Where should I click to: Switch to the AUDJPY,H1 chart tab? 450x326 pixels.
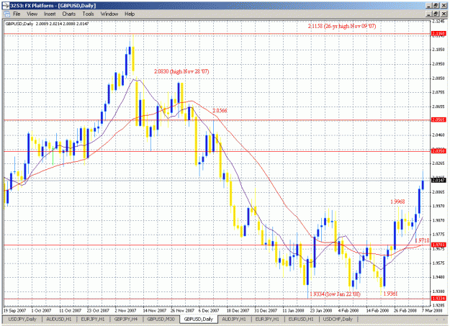(234, 319)
